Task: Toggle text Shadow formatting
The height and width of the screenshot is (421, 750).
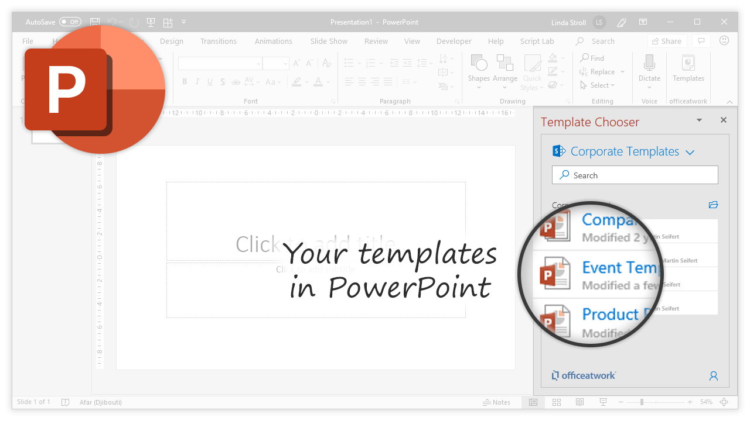Action: (223, 82)
